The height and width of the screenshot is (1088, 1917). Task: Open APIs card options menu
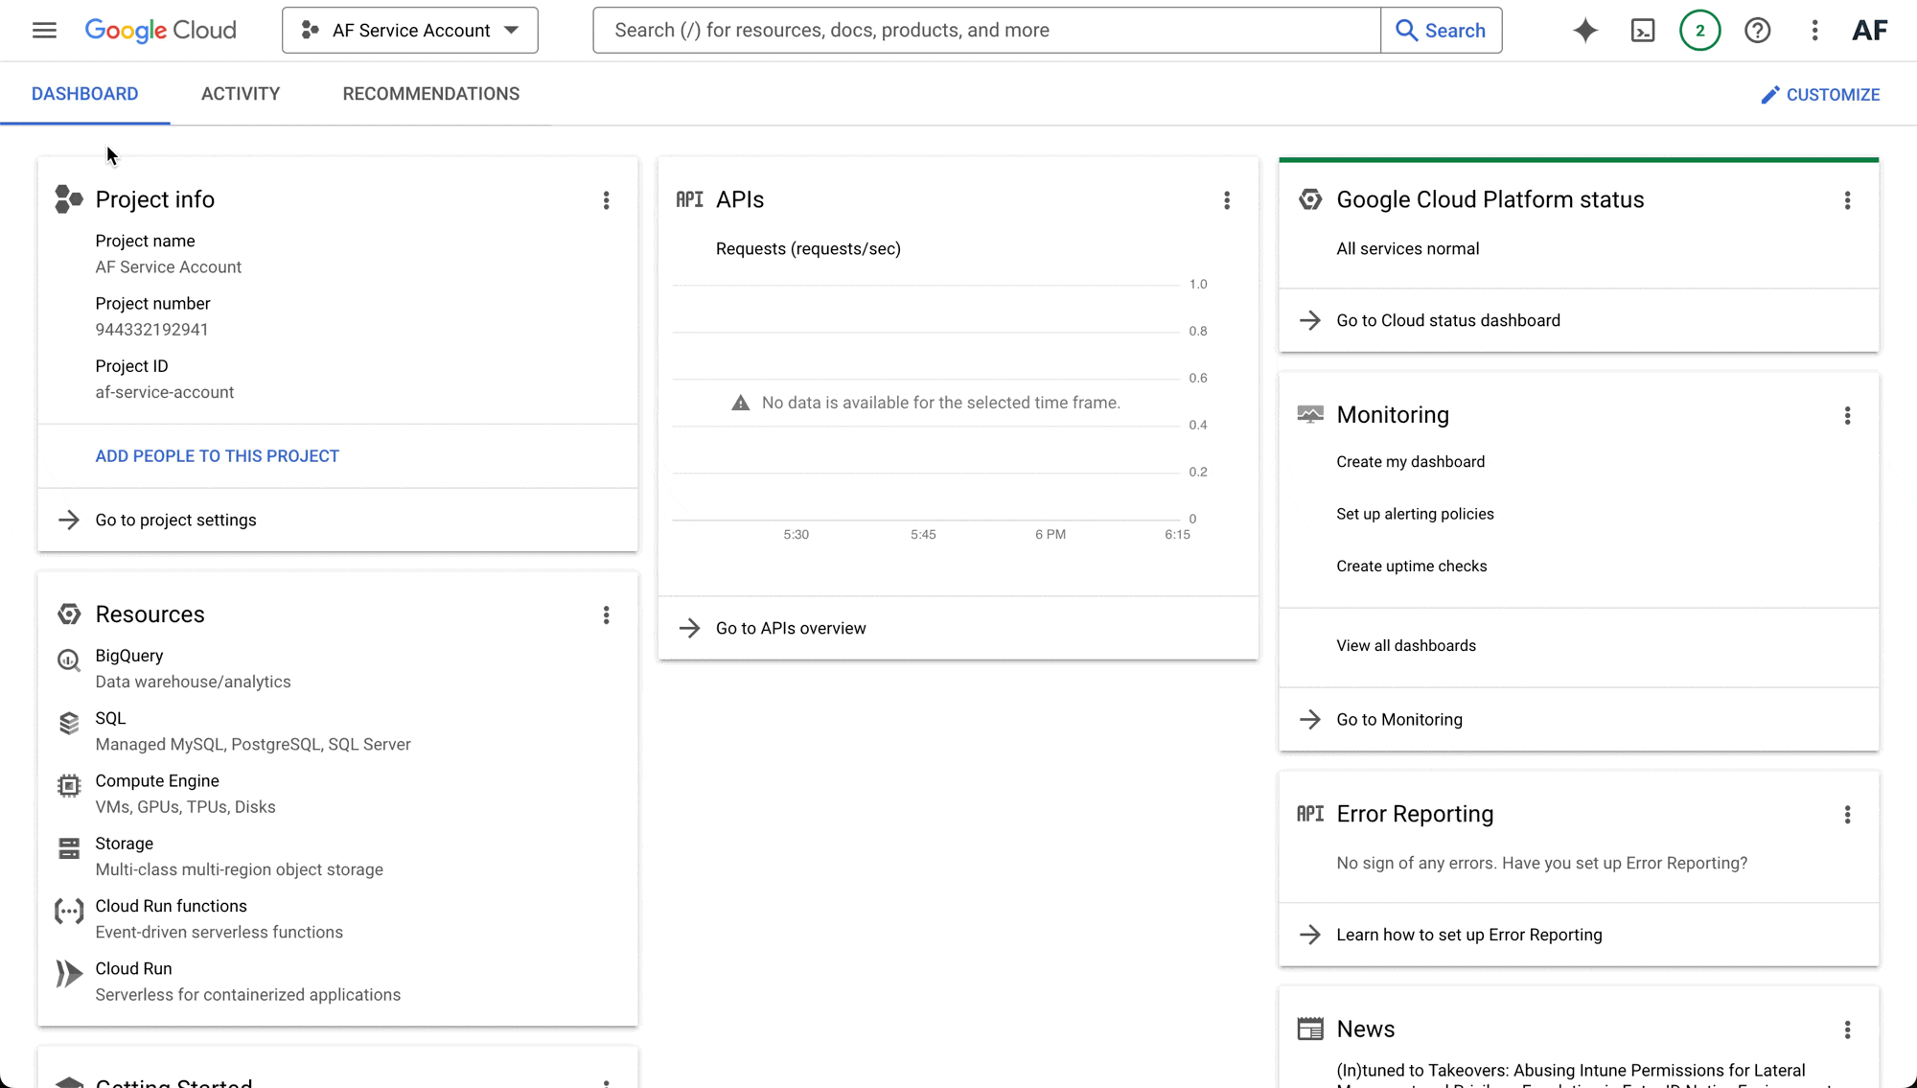pyautogui.click(x=1227, y=200)
